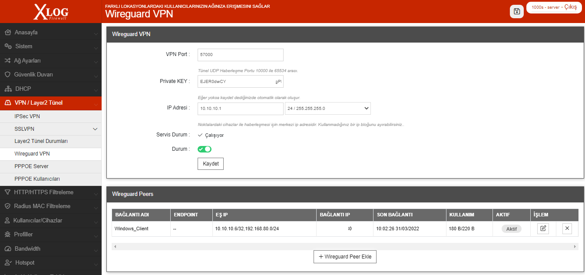The width and height of the screenshot is (585, 275).
Task: Click the Hotspot user icon
Action: tap(7, 263)
